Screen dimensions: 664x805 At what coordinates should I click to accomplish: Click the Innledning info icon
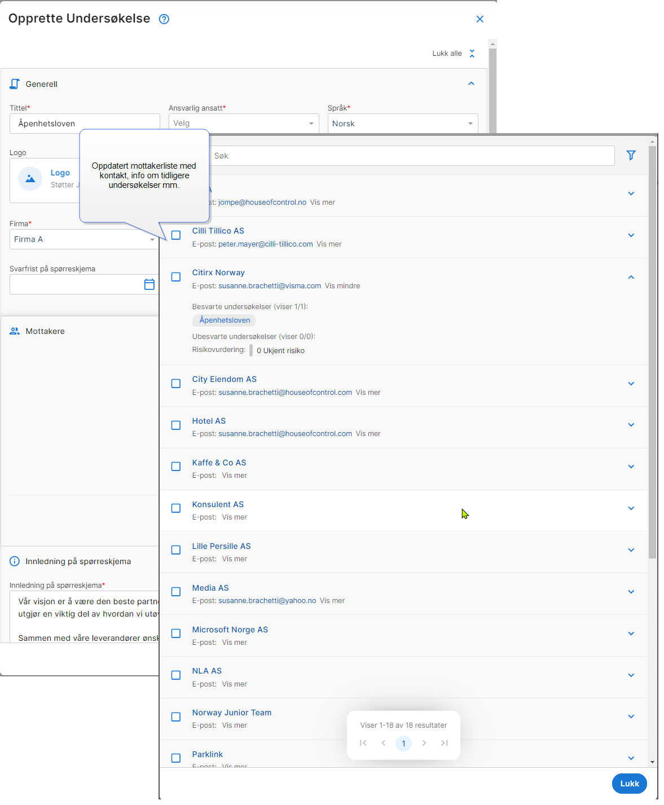(15, 561)
